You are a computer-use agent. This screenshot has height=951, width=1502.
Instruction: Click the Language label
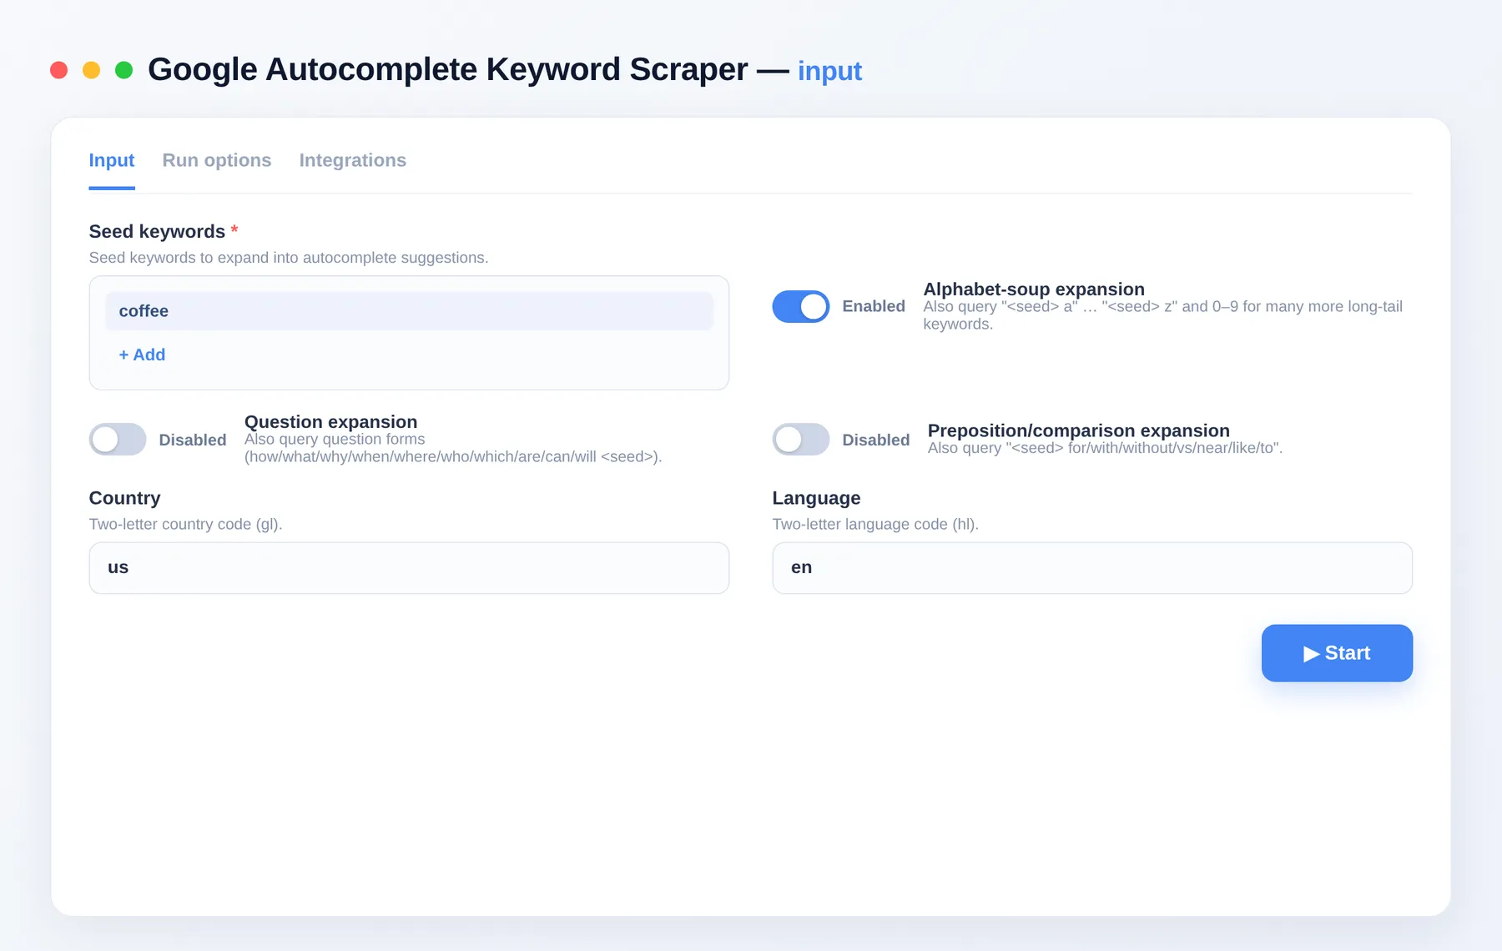[816, 498]
